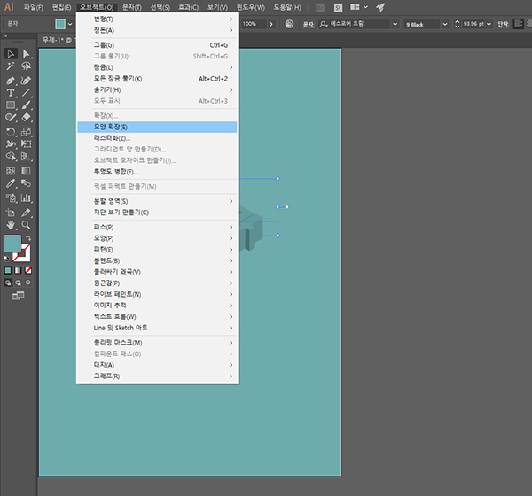
Task: Select the Shaper tool
Action: 11,117
